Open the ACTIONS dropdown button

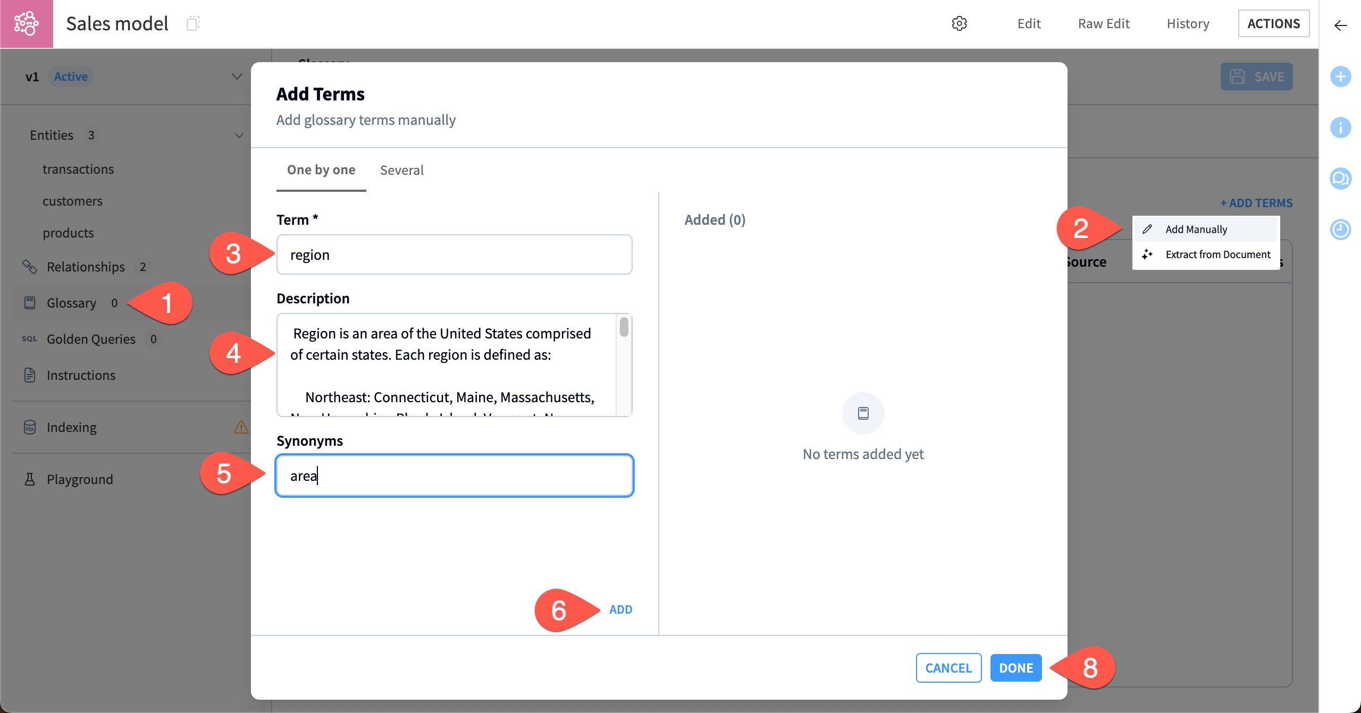pyautogui.click(x=1273, y=23)
